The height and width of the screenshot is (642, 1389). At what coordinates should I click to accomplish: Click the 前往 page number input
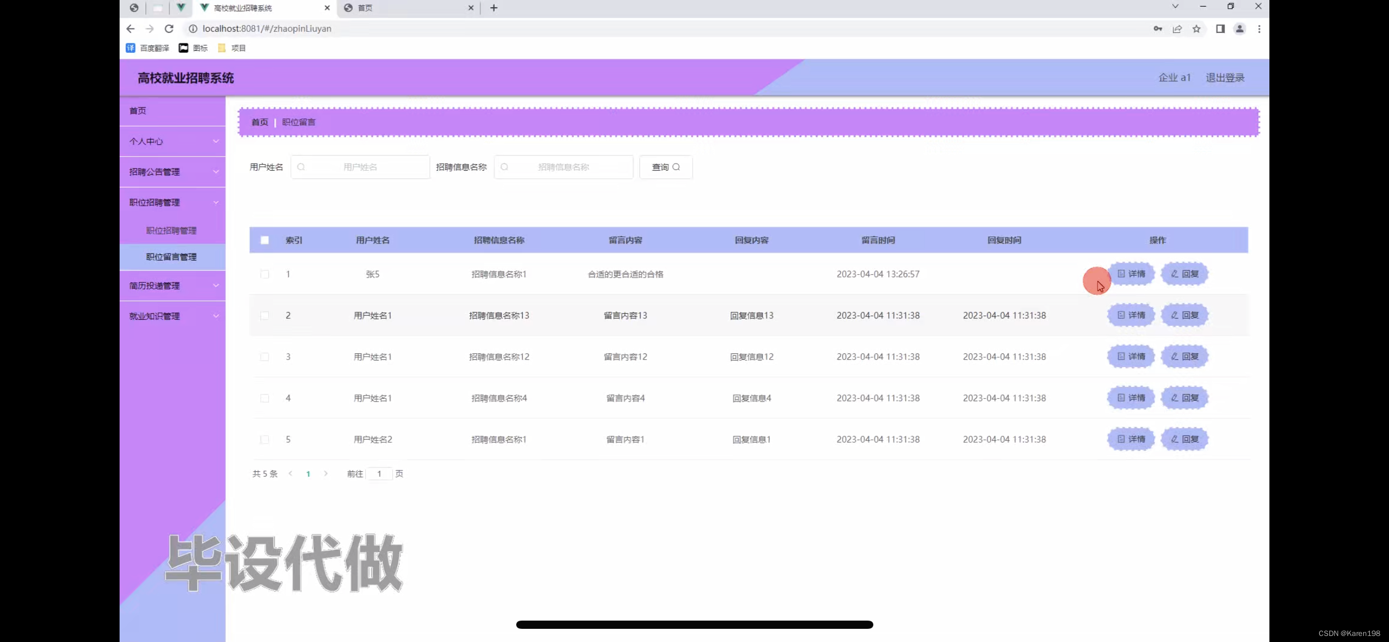(x=379, y=474)
